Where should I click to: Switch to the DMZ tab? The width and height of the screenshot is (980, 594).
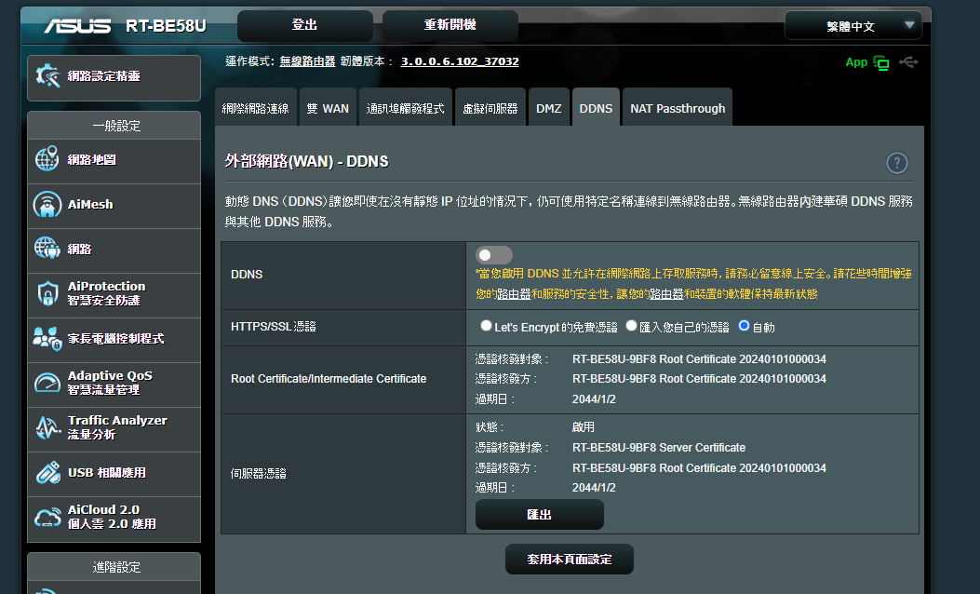click(549, 108)
